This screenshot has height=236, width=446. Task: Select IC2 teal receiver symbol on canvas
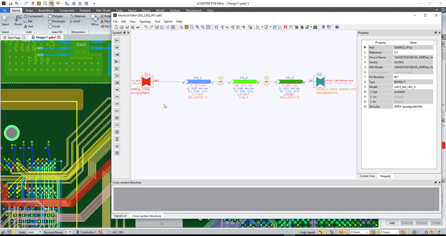pyautogui.click(x=319, y=81)
